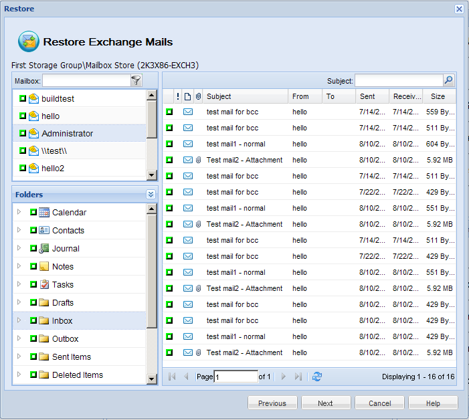Click the Tasks folder icon

click(44, 284)
